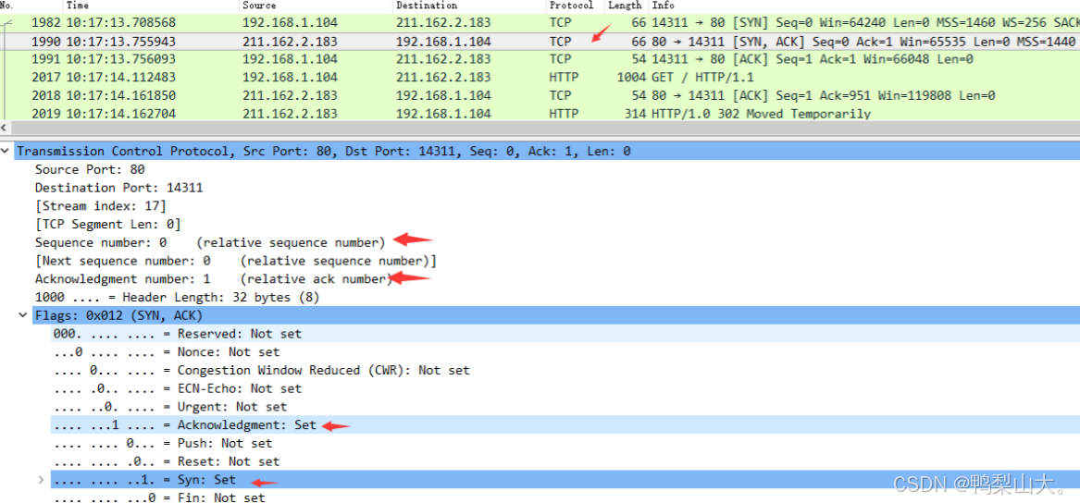The image size is (1080, 503).
Task: Click length 1004 cell
Action: (x=631, y=77)
